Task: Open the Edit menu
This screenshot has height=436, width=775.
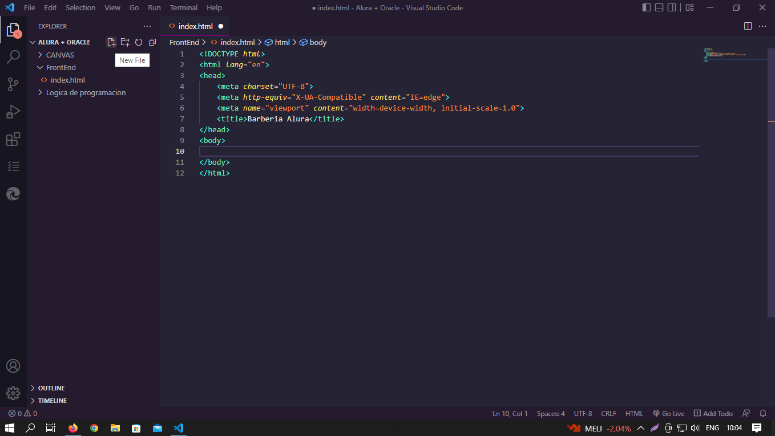Action: [50, 7]
